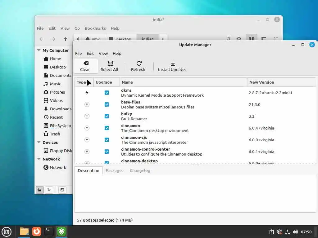
Task: Click the cinnamon-cjs update type icon
Action: point(87,140)
